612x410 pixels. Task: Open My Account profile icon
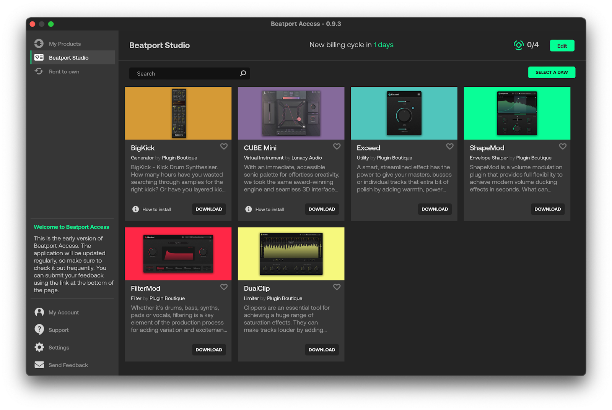[39, 312]
